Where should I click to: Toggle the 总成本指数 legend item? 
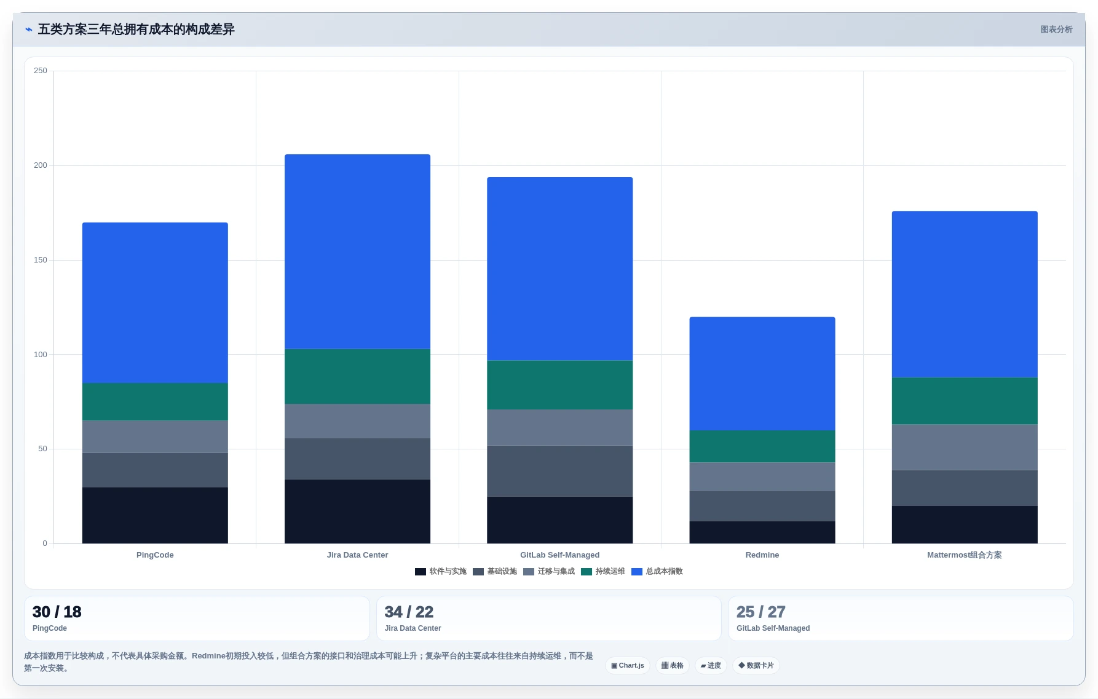pyautogui.click(x=657, y=572)
